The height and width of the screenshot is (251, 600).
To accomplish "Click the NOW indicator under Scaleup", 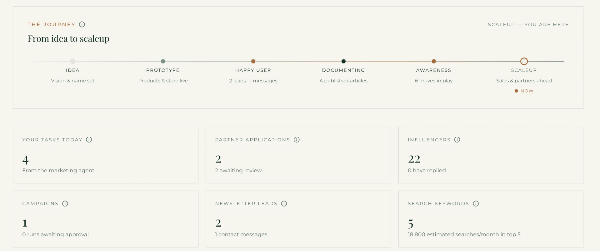I will 524,91.
